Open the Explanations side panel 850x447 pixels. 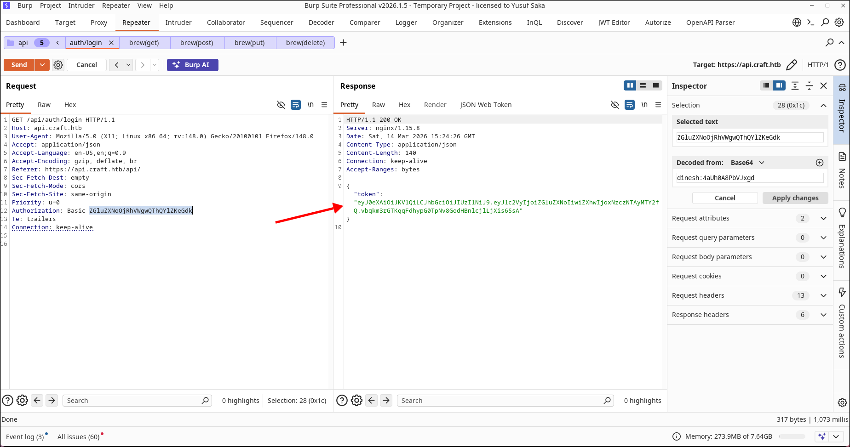[x=842, y=238]
